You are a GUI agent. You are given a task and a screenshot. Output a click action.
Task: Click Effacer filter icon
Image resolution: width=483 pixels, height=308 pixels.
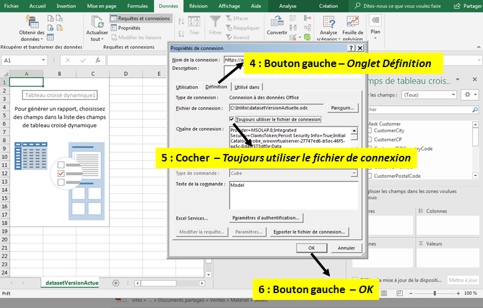[x=237, y=19]
